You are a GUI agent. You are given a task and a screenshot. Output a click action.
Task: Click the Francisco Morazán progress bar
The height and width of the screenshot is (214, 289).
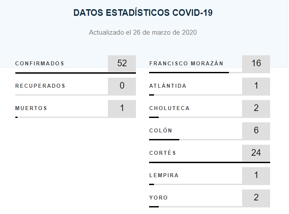196,73
